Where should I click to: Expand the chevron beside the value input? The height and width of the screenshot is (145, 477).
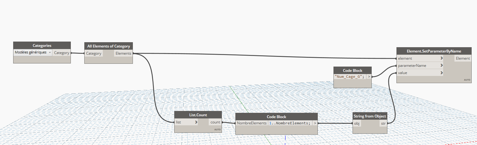(x=442, y=73)
